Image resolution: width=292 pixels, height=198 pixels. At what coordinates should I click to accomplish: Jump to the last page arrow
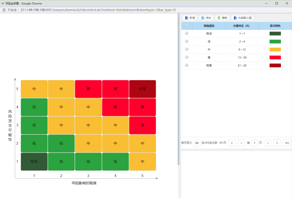[x=277, y=143]
